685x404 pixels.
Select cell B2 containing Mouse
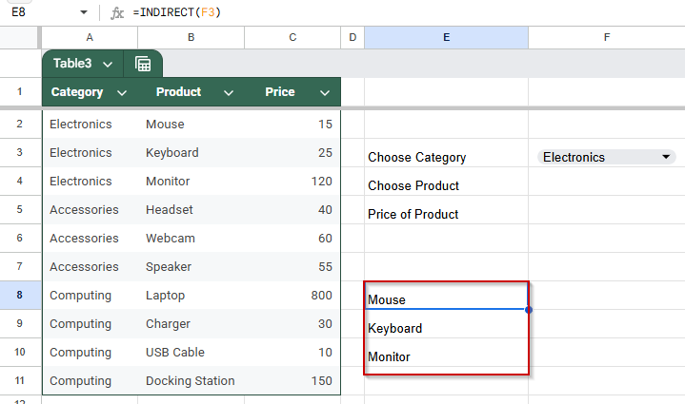pyautogui.click(x=191, y=125)
